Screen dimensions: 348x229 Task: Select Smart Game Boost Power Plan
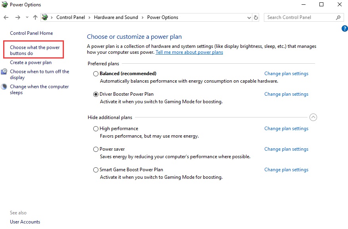[96, 170]
